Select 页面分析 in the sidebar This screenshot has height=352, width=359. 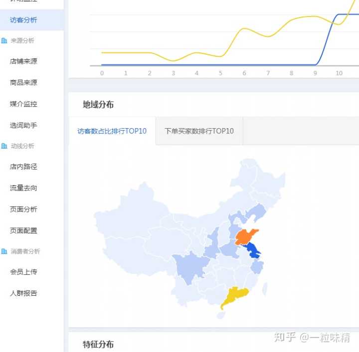pyautogui.click(x=23, y=209)
